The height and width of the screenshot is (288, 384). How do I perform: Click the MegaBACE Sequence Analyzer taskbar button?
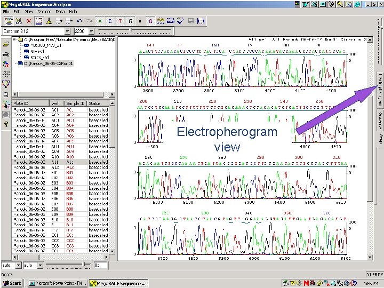coord(118,283)
